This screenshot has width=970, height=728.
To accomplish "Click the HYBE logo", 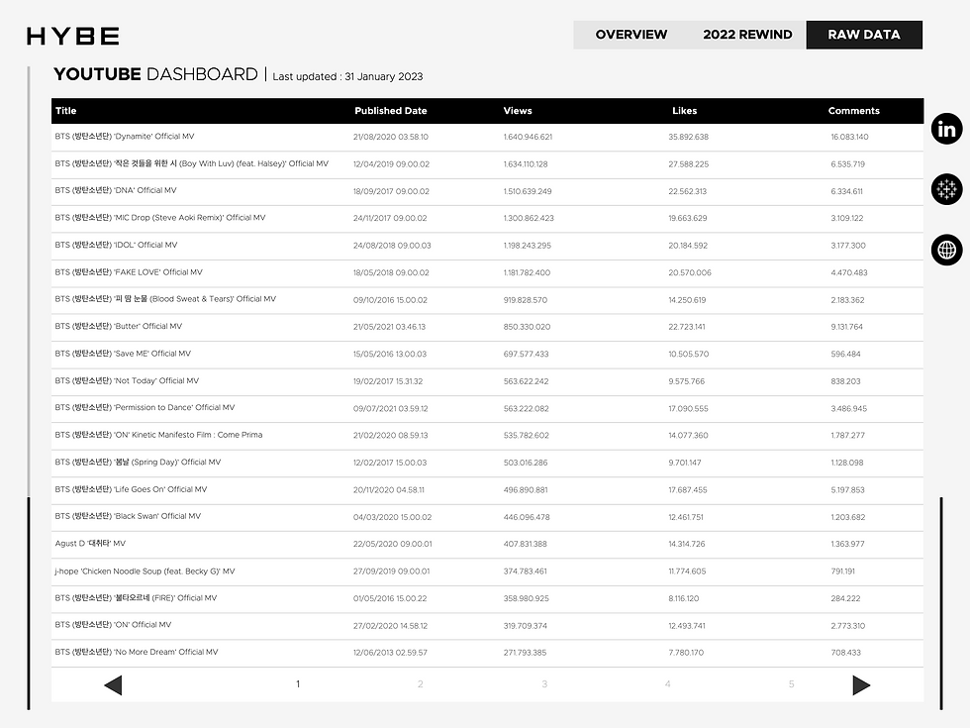I will (x=73, y=36).
